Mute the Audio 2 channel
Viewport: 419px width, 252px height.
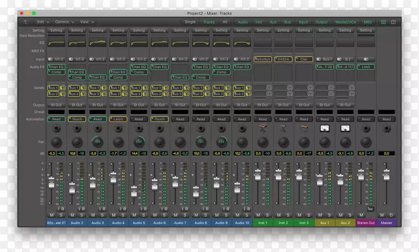pyautogui.click(x=72, y=215)
